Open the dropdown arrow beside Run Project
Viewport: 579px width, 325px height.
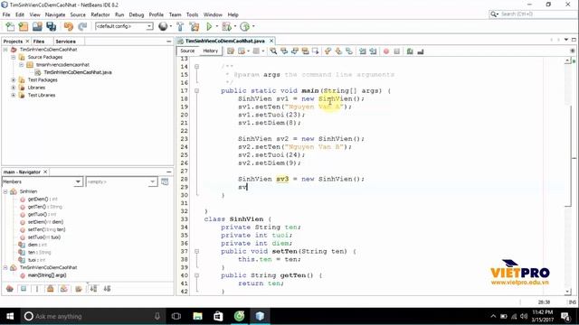coord(217,26)
